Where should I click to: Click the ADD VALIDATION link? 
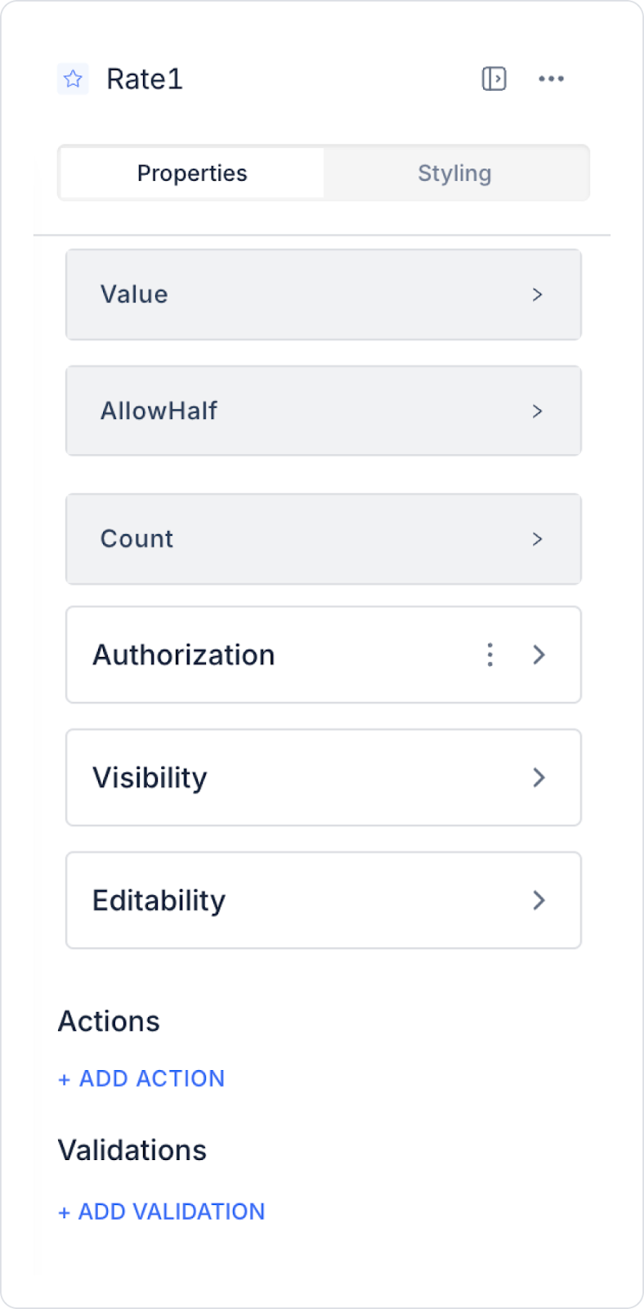coord(172,1212)
